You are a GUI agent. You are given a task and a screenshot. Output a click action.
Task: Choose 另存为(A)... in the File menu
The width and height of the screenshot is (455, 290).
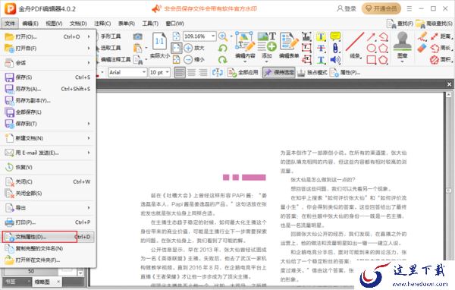coord(48,89)
